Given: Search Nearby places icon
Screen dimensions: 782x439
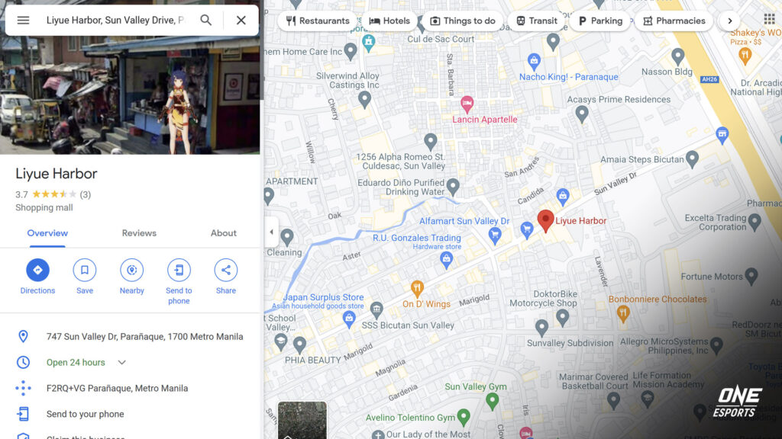Looking at the screenshot, I should pyautogui.click(x=132, y=270).
